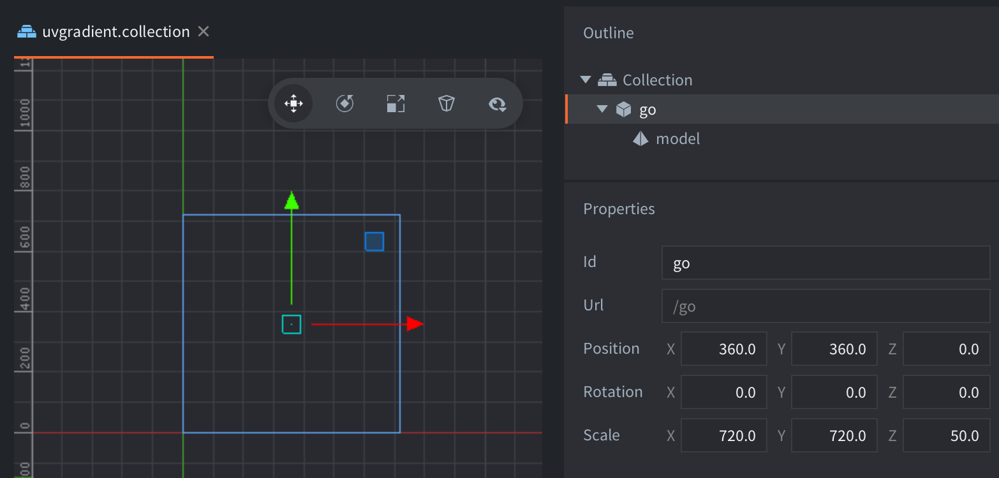Close the uvgradient.collection tab
The image size is (999, 478).
(202, 31)
